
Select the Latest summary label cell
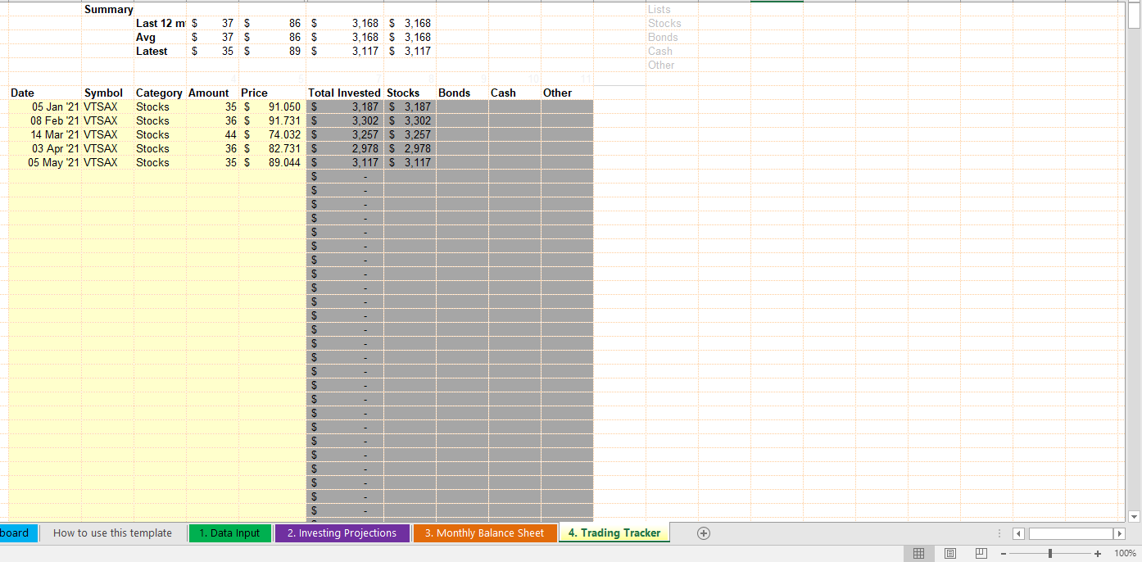pyautogui.click(x=152, y=52)
